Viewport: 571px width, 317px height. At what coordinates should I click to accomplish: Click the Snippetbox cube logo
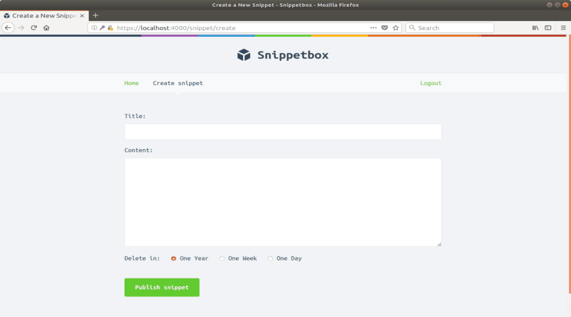[244, 55]
